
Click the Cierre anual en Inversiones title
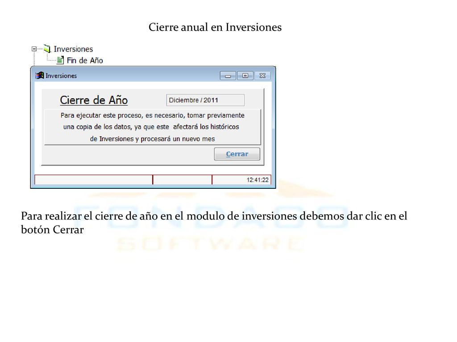[x=215, y=27]
